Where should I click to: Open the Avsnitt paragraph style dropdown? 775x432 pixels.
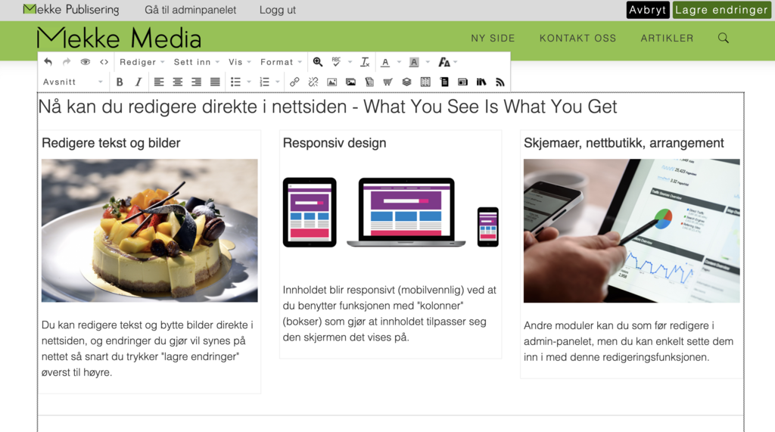click(x=73, y=82)
